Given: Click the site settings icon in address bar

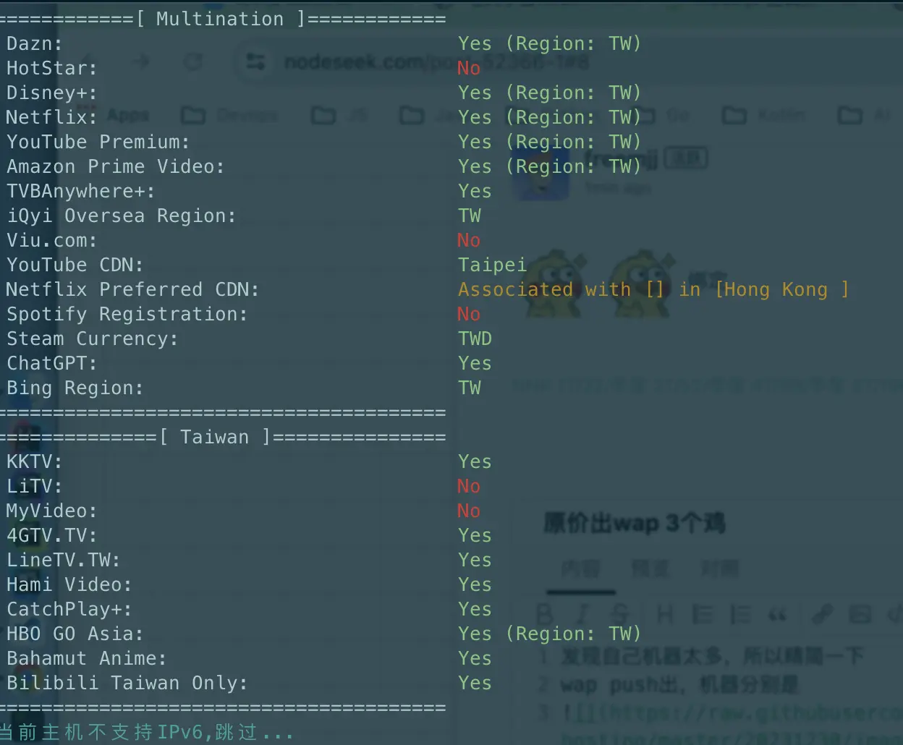Looking at the screenshot, I should pos(255,62).
